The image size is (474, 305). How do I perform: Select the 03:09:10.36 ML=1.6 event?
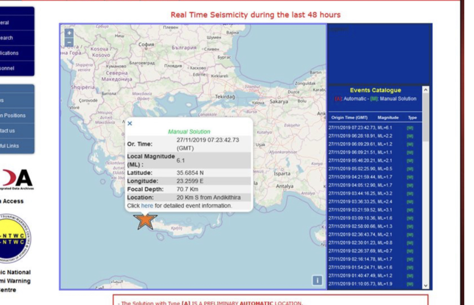pos(371,218)
